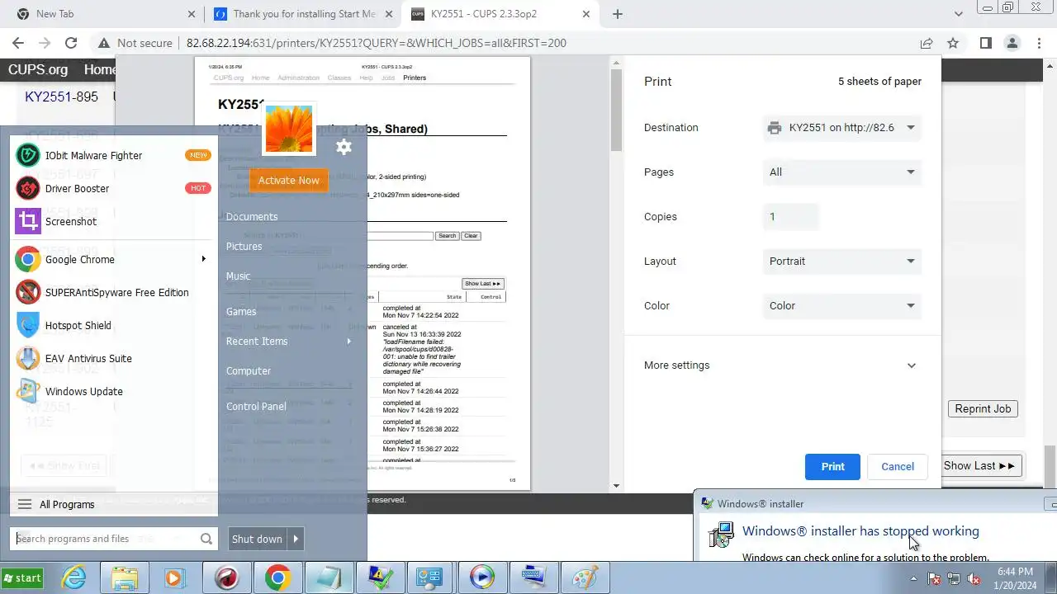1057x594 pixels.
Task: Open Chrome three-dot menu
Action: [1038, 43]
